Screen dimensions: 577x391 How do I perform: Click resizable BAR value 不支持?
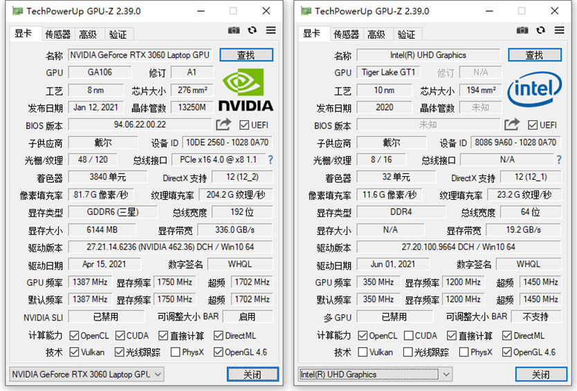coord(536,317)
